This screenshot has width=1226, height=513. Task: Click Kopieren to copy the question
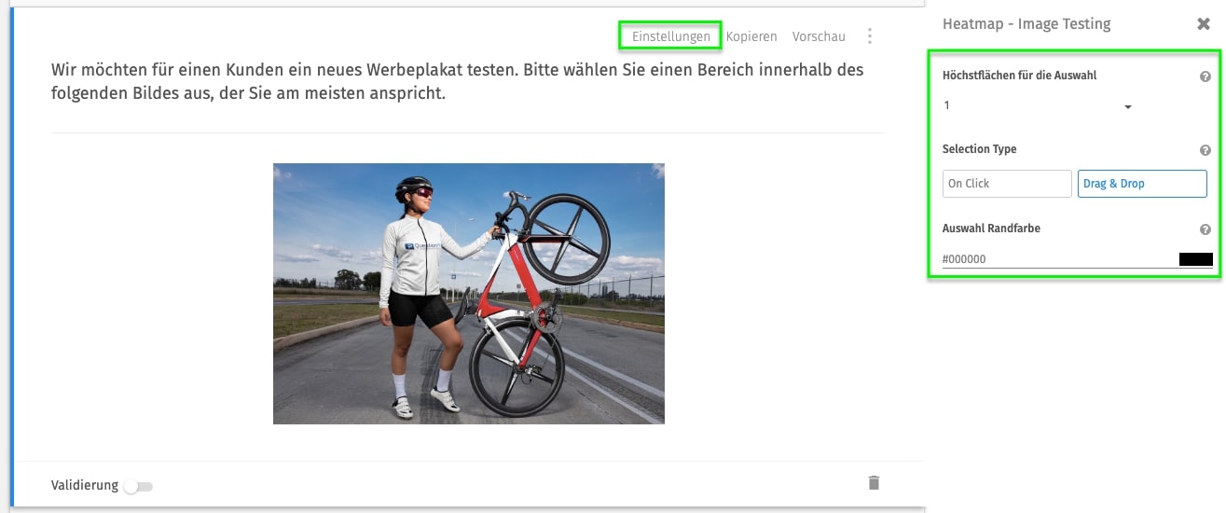(x=751, y=36)
